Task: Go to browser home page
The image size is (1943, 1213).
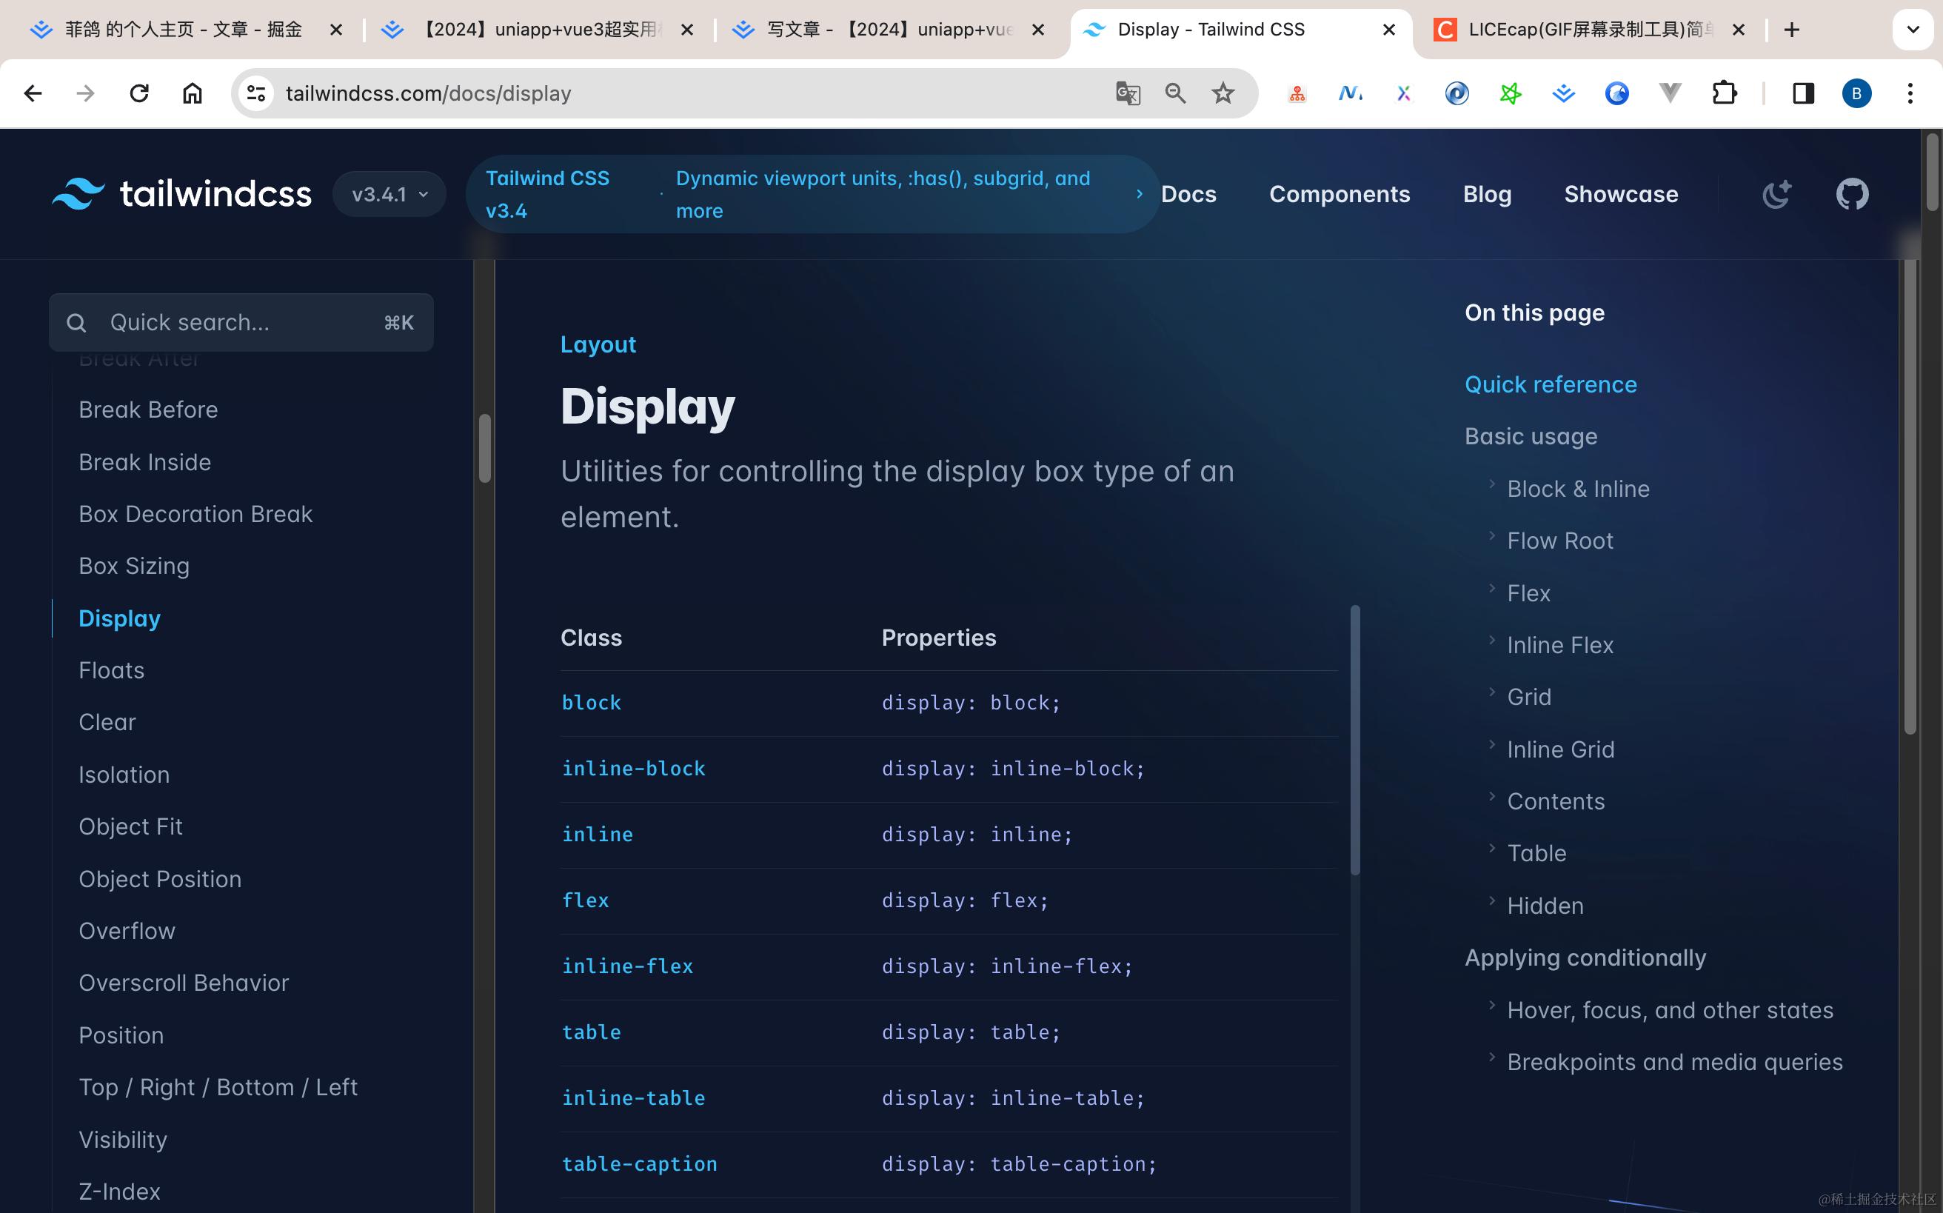Action: [192, 94]
